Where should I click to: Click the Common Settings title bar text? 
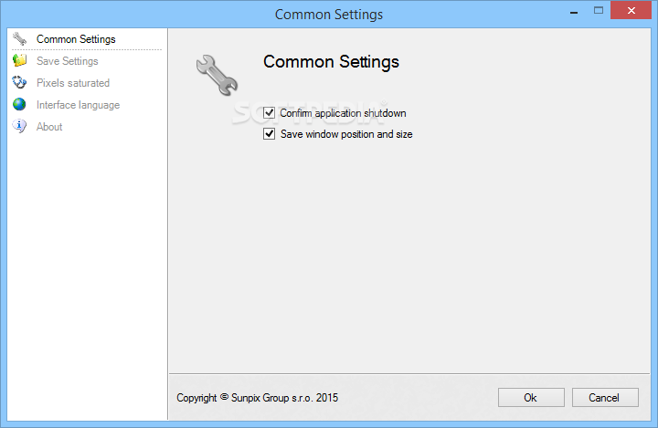(x=328, y=15)
